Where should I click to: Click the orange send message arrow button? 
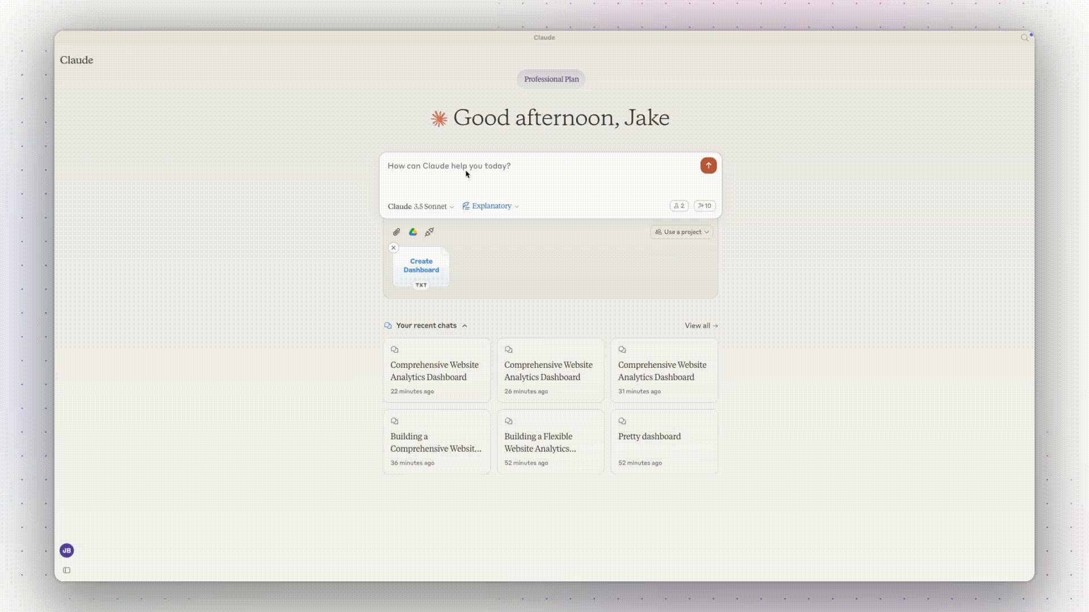tap(708, 165)
